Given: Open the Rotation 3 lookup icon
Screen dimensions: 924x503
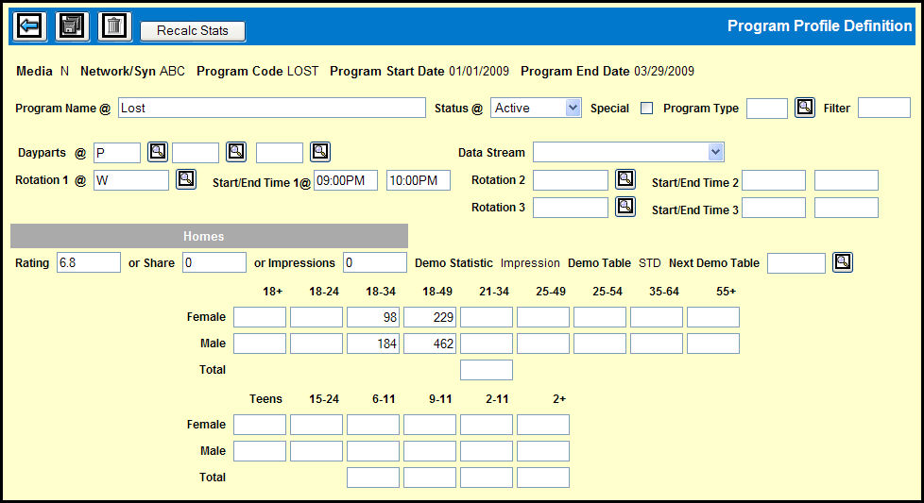Looking at the screenshot, I should point(625,207).
